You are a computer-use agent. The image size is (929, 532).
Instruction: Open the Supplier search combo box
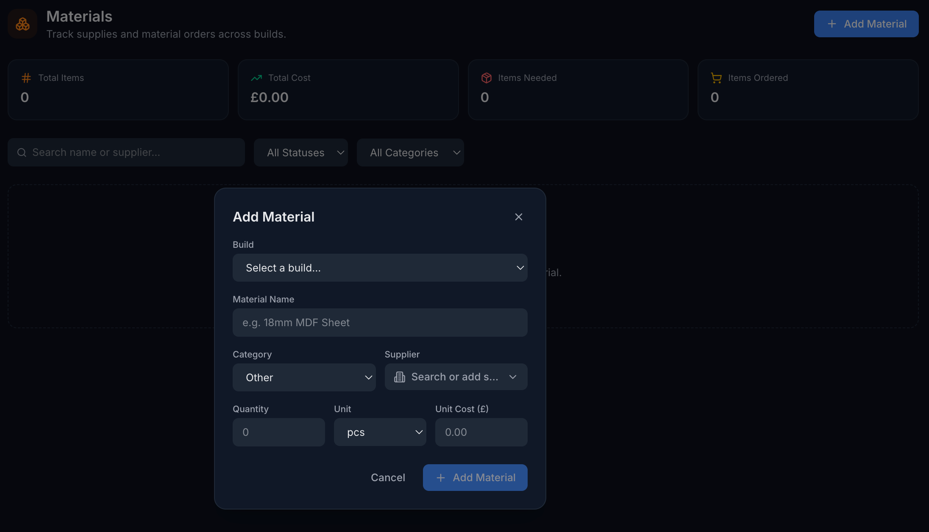point(456,377)
